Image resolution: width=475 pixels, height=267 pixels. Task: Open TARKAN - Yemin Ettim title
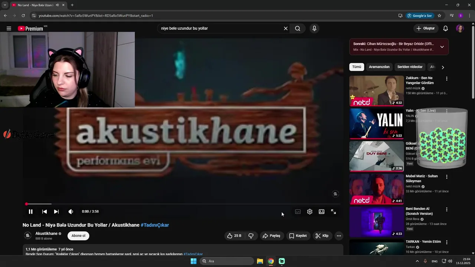423,242
